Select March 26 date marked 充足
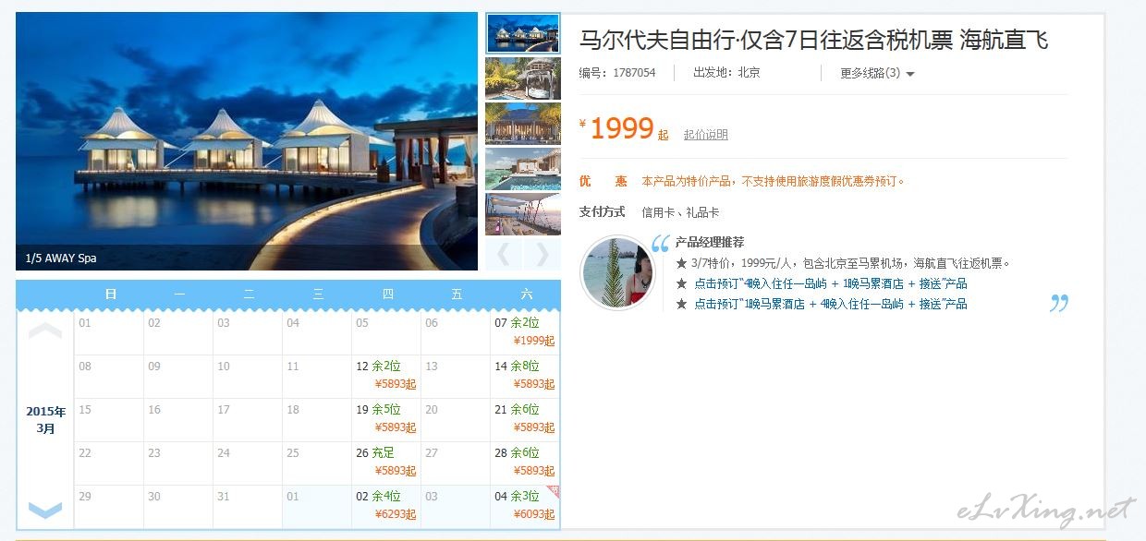This screenshot has height=541, width=1146. (386, 463)
